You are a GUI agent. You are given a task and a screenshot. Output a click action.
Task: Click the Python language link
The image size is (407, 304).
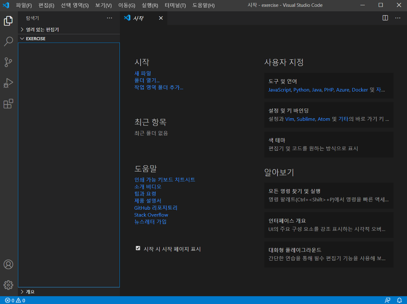(301, 90)
